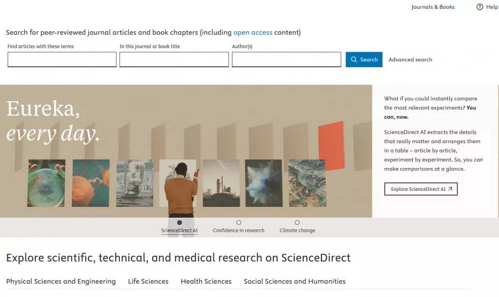Open the Journals & Books menu

tap(433, 7)
